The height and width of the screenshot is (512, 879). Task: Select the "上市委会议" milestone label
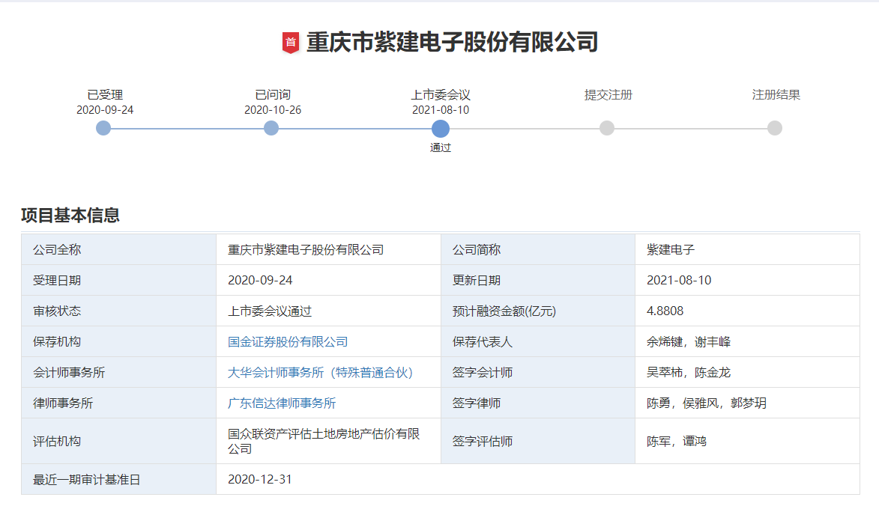pos(441,95)
